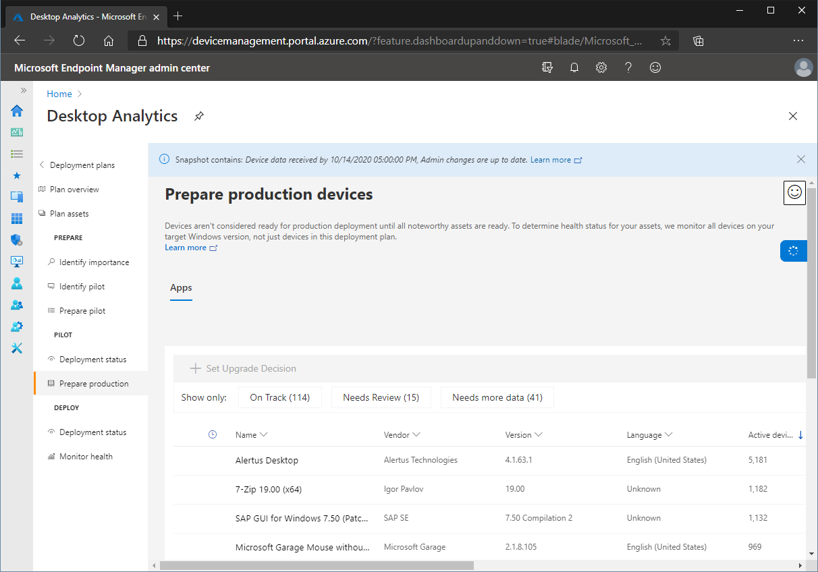Select the Alertus Desktop app row
Screen dimensions: 818x572
489,460
